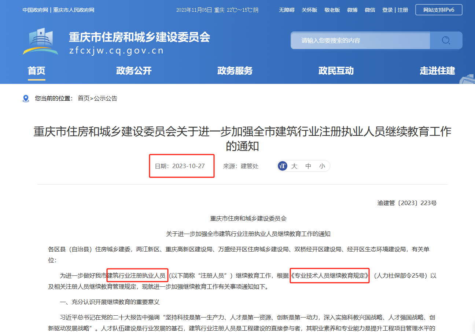475x334 pixels.
Task: Set font size to 大
Action: point(294,166)
